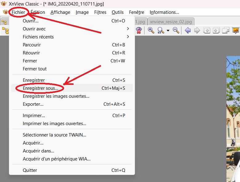Open the Fenêtre menu
Viewport: 240px width, 182px height.
point(136,12)
